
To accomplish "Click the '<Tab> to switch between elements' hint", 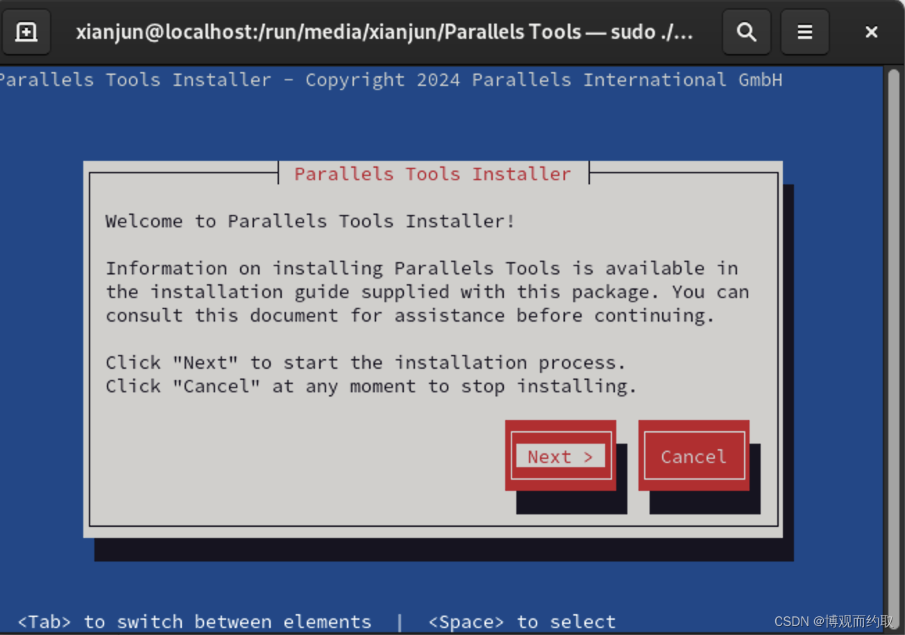I will coord(194,622).
